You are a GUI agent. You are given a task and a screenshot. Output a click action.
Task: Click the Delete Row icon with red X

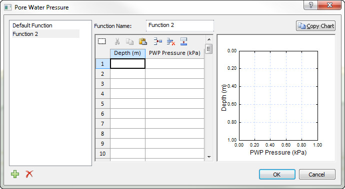pos(170,41)
